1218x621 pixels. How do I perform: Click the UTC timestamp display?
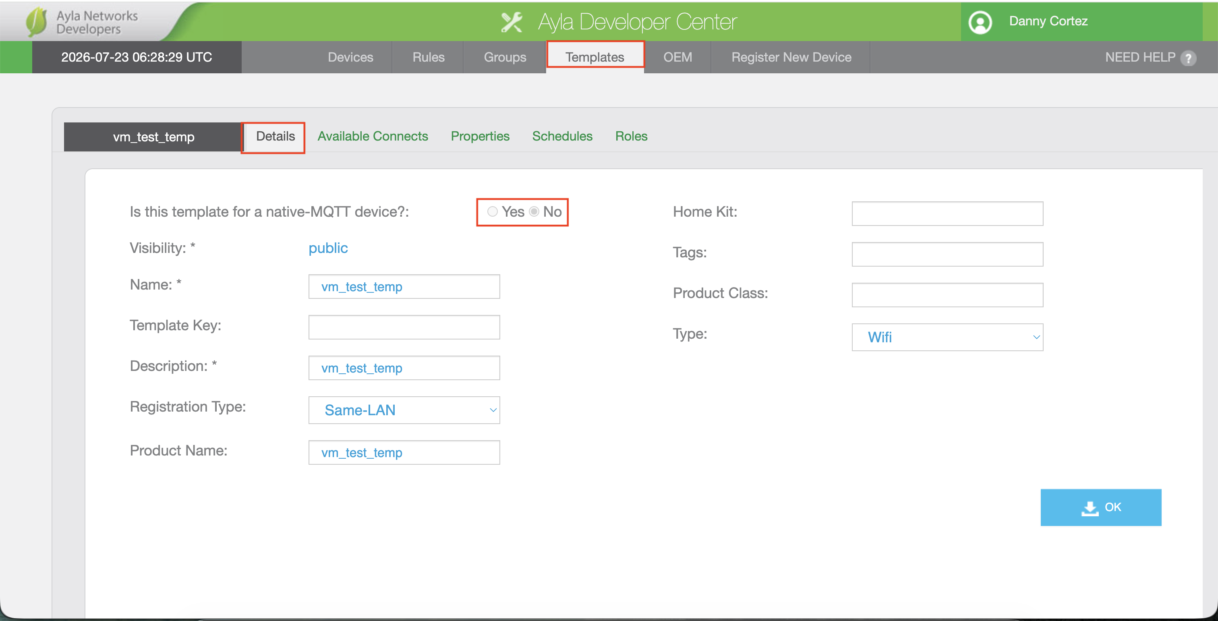point(137,57)
